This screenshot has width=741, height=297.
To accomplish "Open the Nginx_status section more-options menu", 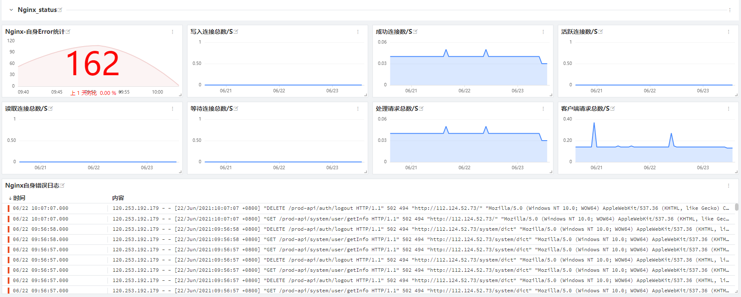I will click(730, 10).
